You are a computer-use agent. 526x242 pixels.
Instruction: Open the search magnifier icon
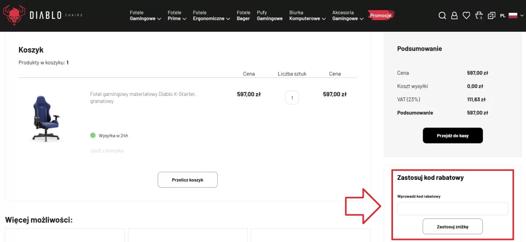pyautogui.click(x=442, y=15)
